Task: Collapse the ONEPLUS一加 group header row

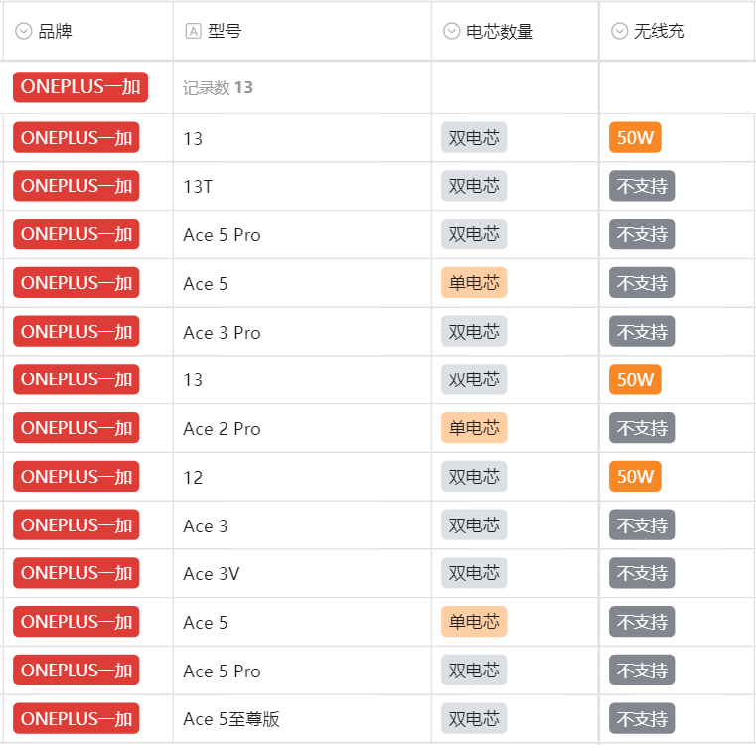Action: 80,87
